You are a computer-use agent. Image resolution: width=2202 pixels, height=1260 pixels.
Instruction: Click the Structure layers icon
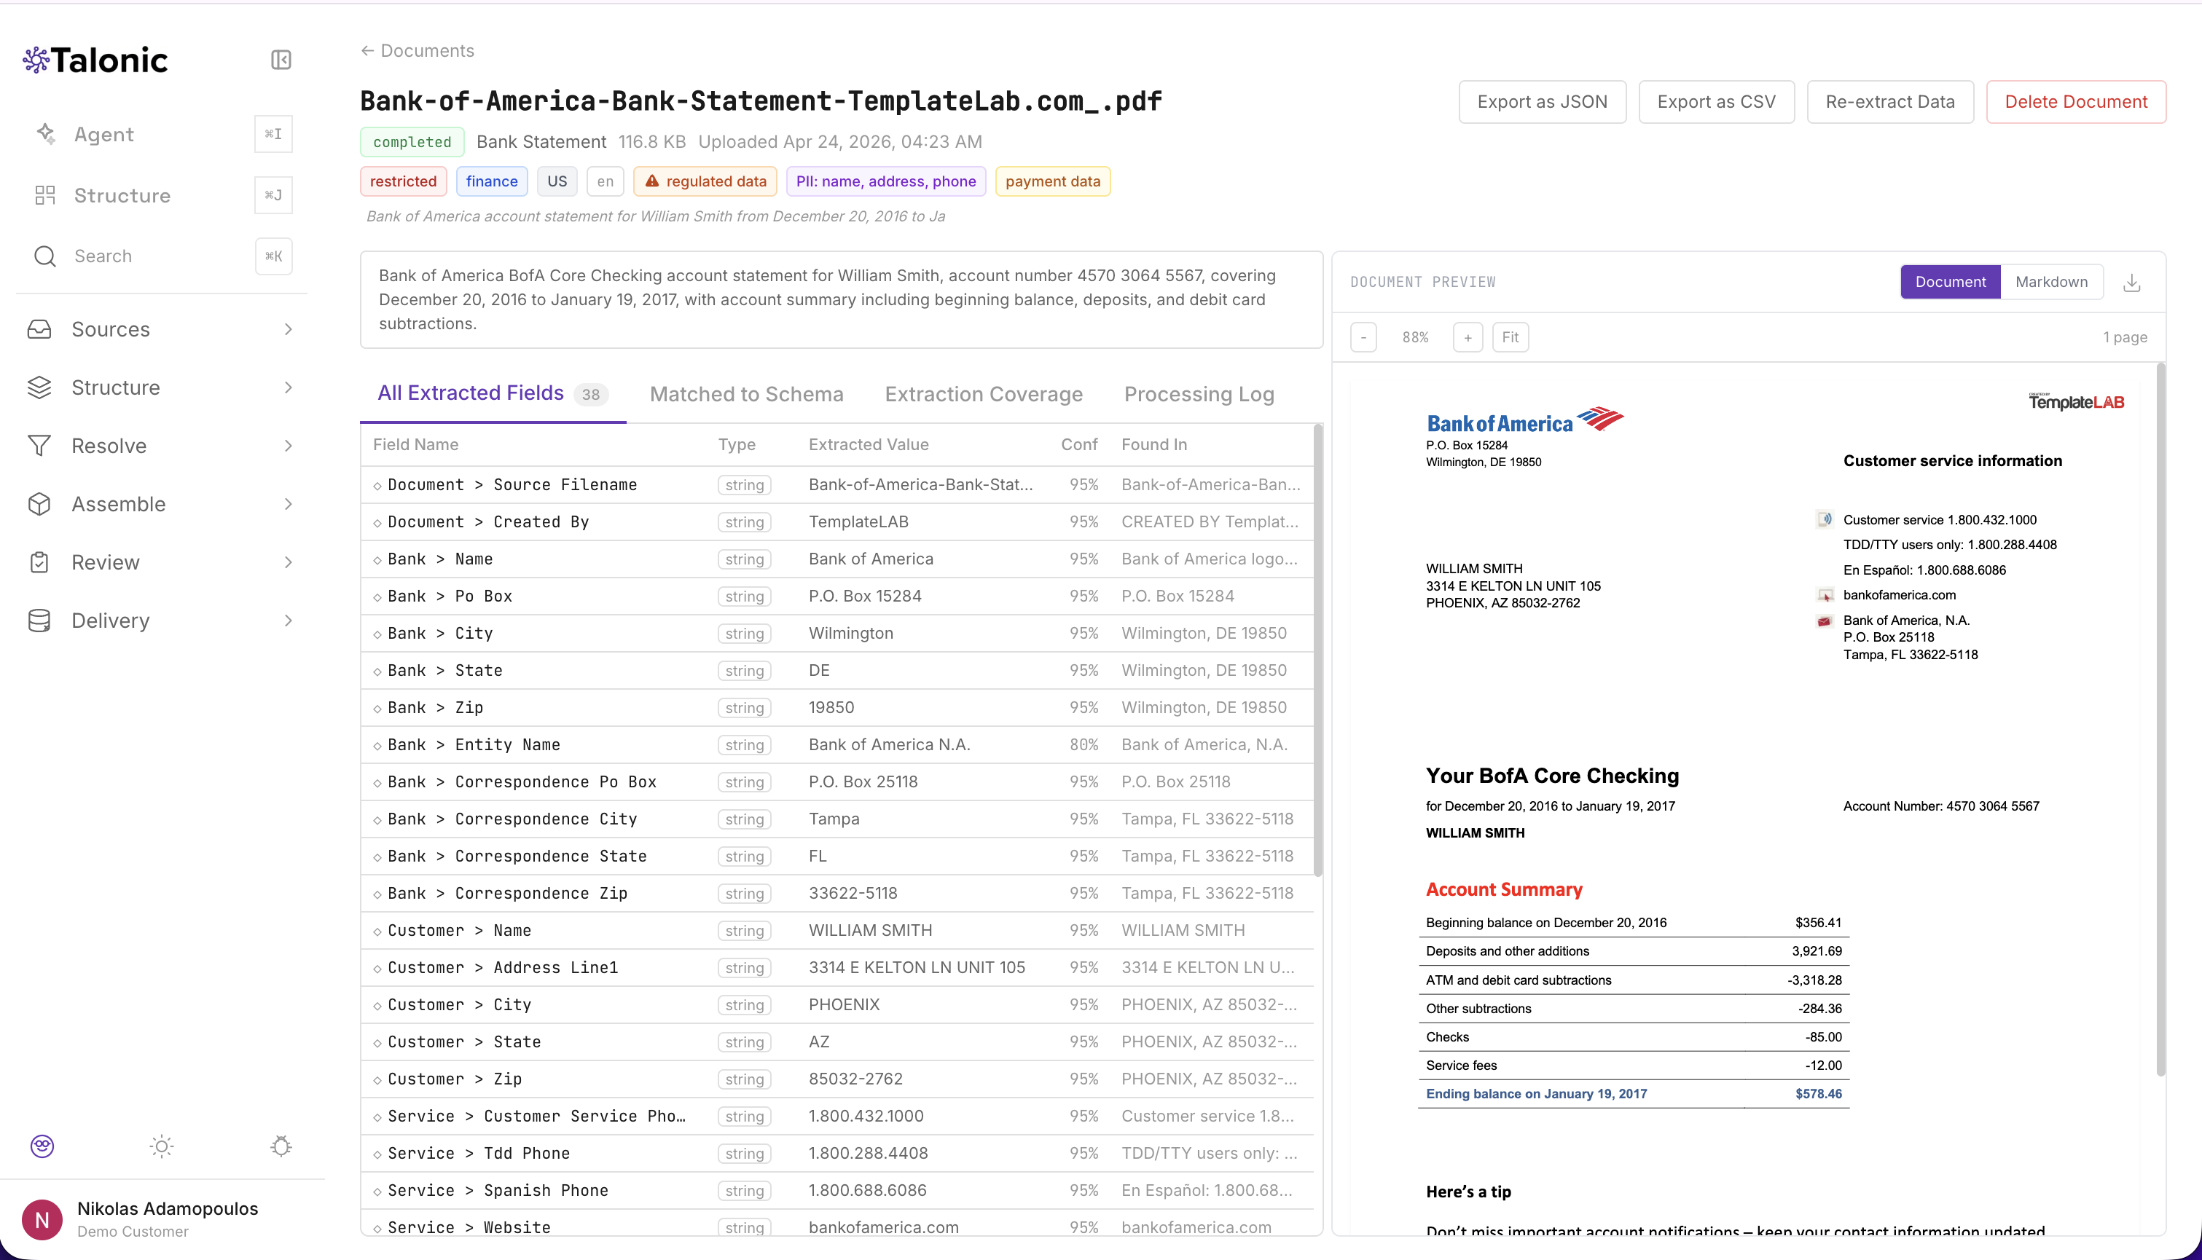(x=39, y=387)
